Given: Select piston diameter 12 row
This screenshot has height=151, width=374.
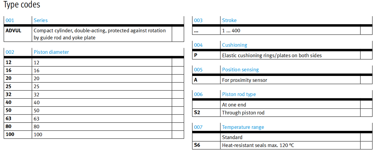Looking at the screenshot, I should tap(94, 62).
